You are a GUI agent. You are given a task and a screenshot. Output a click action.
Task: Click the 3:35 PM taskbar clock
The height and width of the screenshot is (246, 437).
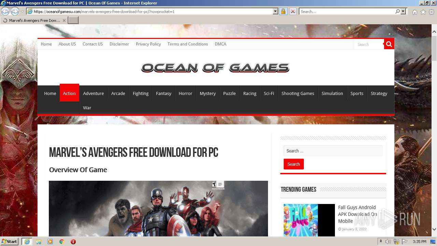click(x=419, y=242)
